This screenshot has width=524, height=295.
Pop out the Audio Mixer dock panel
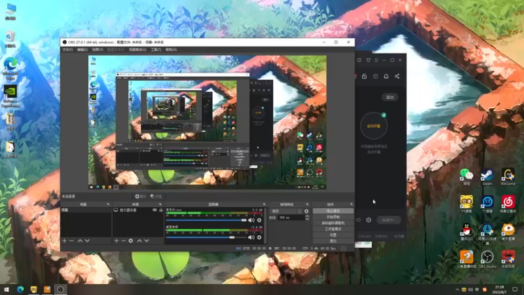265,204
